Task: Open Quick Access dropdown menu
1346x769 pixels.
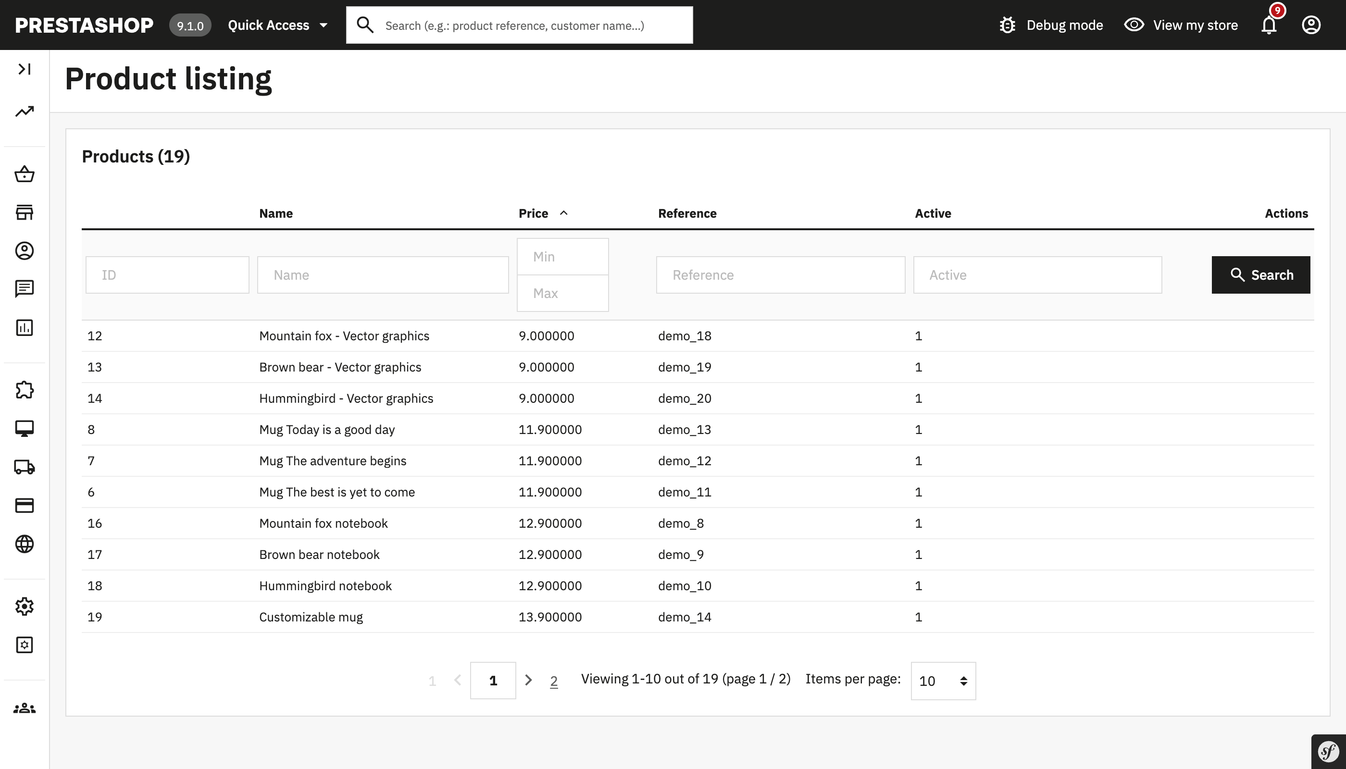Action: pos(278,25)
